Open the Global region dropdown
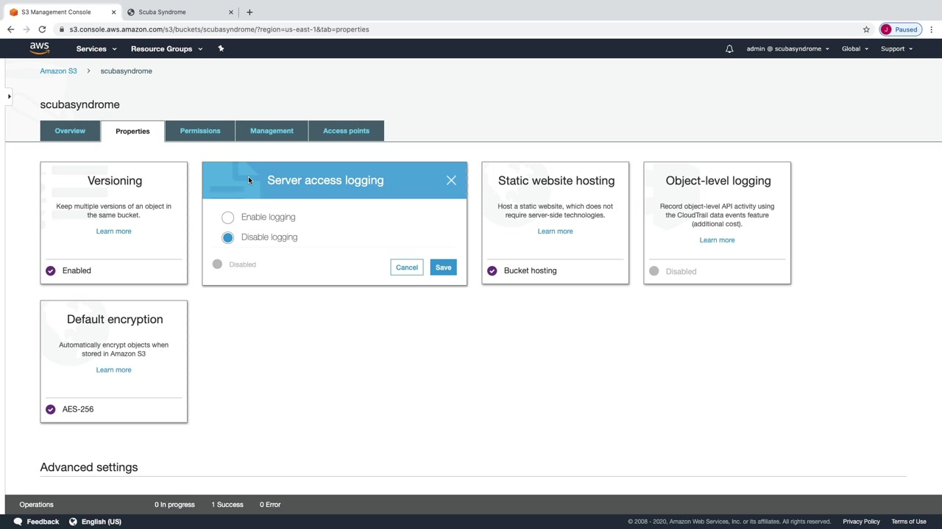The width and height of the screenshot is (942, 529). click(x=855, y=48)
